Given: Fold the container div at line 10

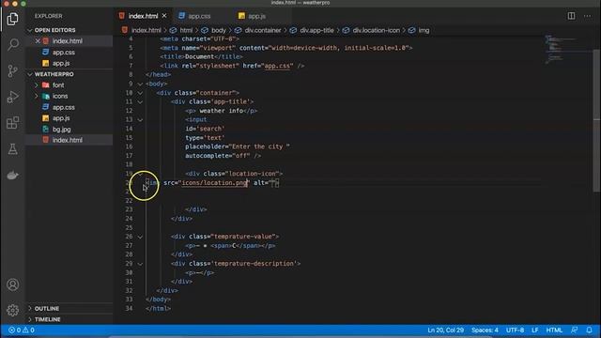Looking at the screenshot, I should (x=140, y=93).
